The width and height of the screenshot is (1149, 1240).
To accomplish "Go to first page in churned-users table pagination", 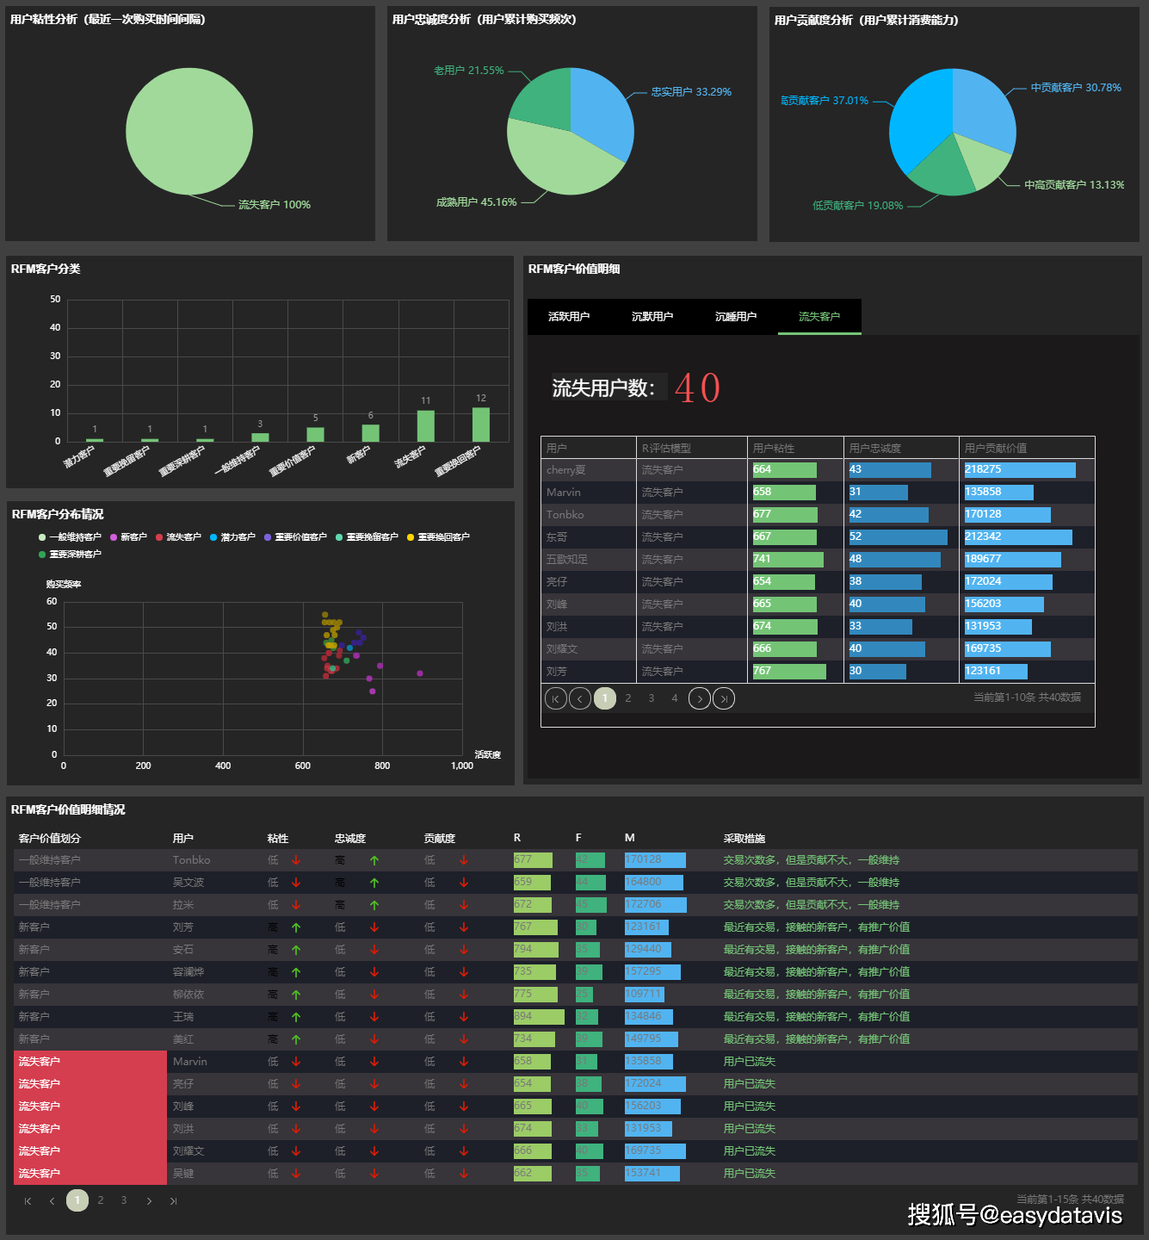I will tap(556, 698).
